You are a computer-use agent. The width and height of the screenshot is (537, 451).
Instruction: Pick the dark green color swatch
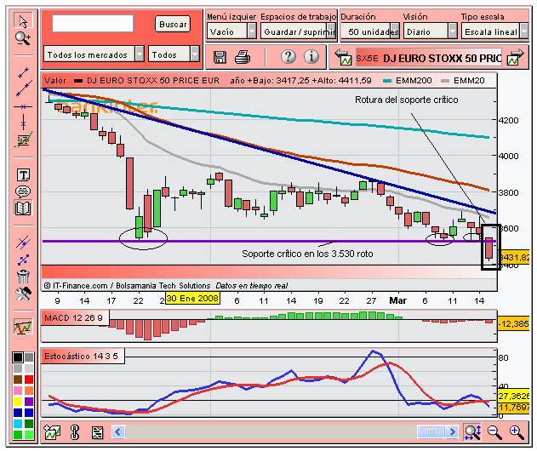click(x=29, y=424)
